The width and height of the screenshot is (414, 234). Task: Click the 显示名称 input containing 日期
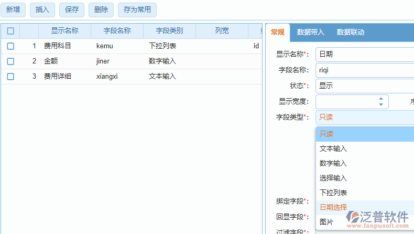[365, 55]
